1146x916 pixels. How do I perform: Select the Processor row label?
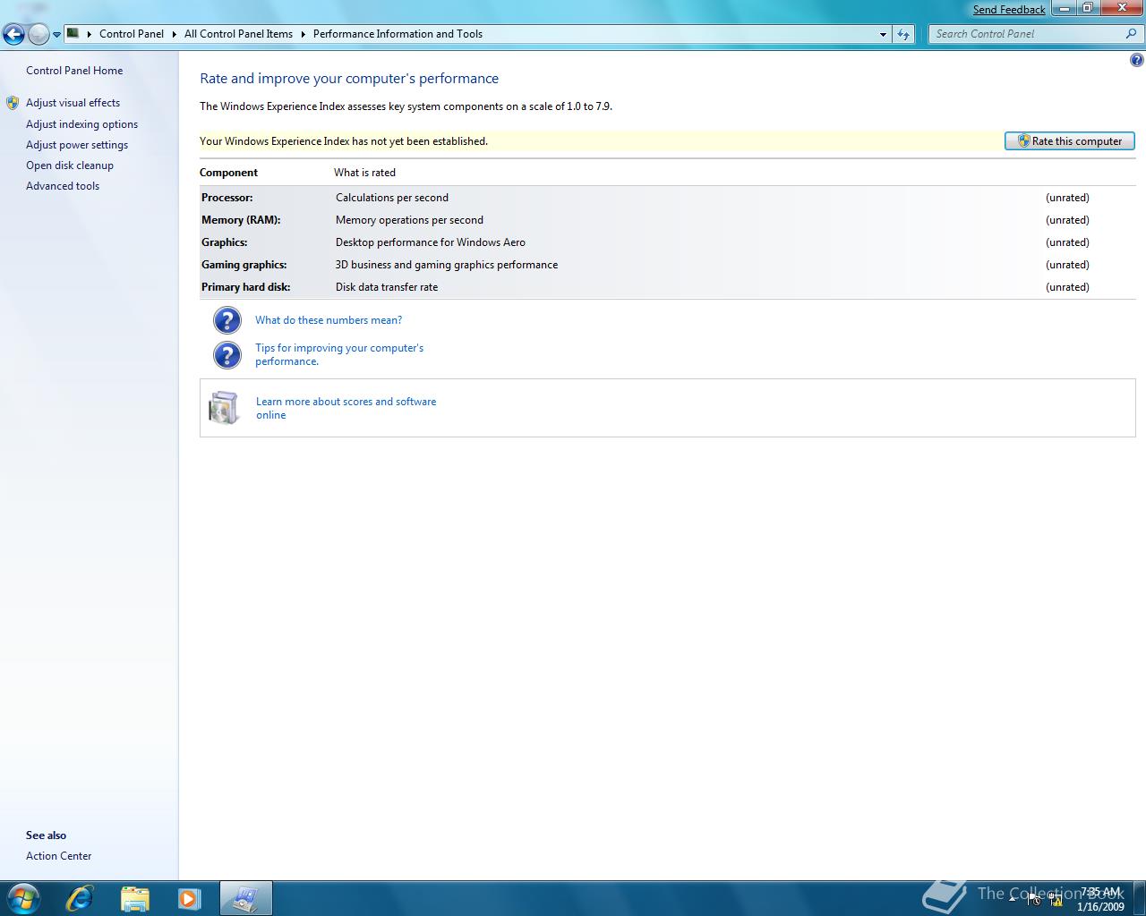227,198
